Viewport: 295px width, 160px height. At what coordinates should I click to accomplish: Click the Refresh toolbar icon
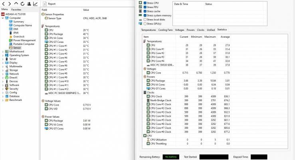coord(23,4)
